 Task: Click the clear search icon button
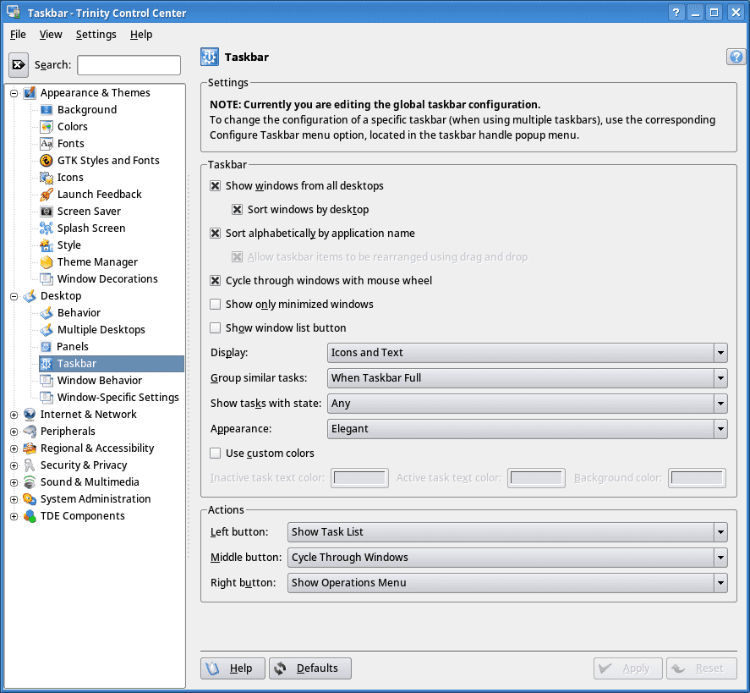pyautogui.click(x=19, y=64)
